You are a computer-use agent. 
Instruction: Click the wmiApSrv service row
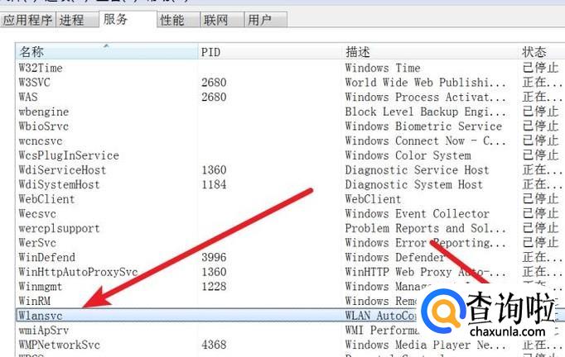[x=43, y=330]
